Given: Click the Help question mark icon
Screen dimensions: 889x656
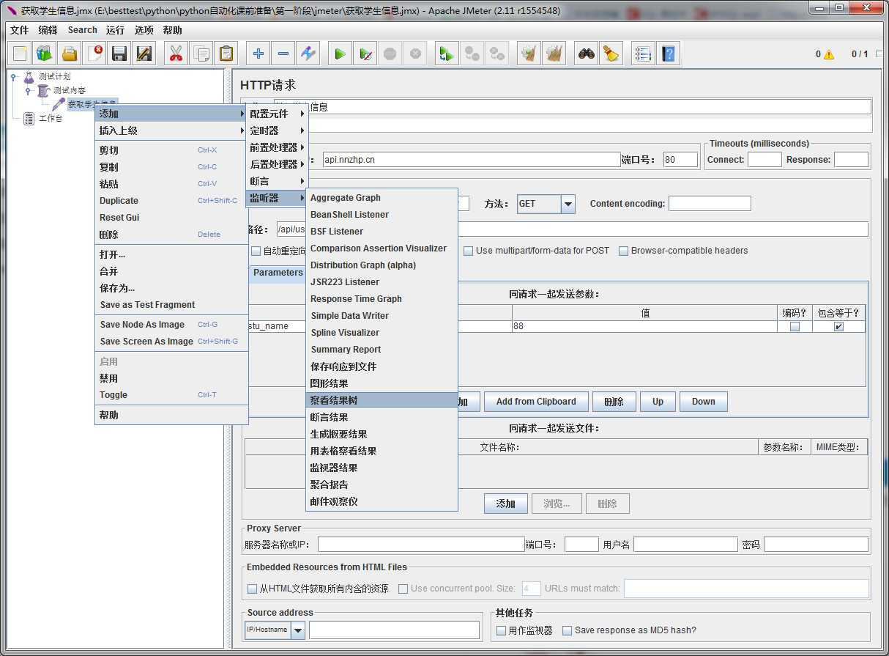Looking at the screenshot, I should pyautogui.click(x=668, y=54).
